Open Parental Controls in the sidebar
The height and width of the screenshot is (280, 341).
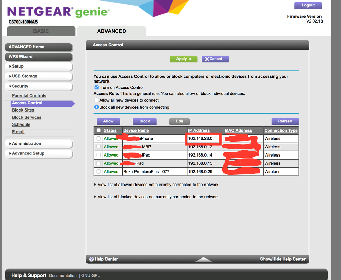click(x=29, y=96)
